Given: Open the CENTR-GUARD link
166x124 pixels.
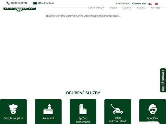Looking at the screenshot, I should [123, 4].
